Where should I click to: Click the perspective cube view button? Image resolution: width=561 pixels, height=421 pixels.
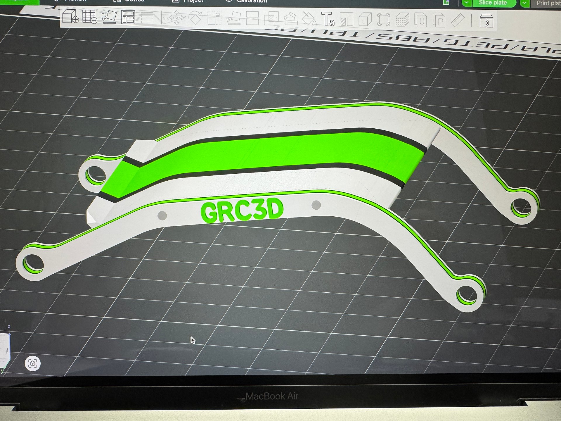tap(33, 363)
